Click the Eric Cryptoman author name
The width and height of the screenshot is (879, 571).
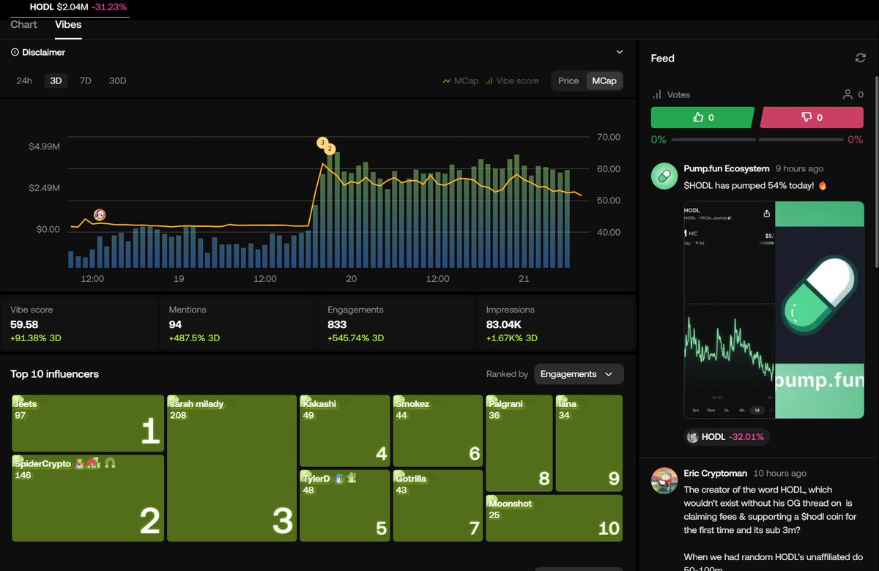(716, 474)
